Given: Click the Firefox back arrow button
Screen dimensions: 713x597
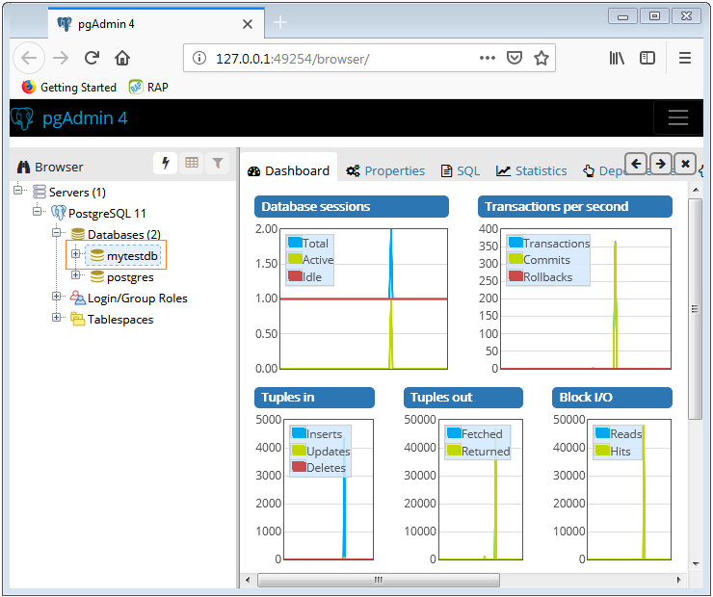Looking at the screenshot, I should point(29,58).
